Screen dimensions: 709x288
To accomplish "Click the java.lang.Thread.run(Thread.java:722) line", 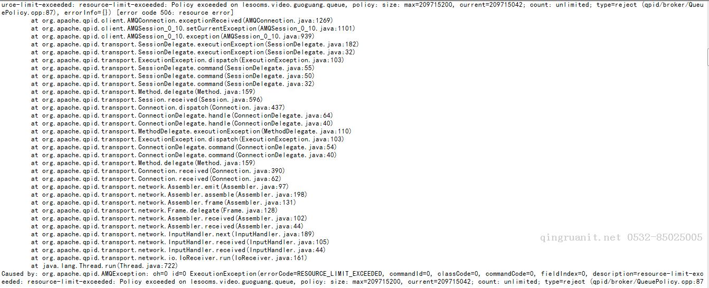I will (x=104, y=266).
